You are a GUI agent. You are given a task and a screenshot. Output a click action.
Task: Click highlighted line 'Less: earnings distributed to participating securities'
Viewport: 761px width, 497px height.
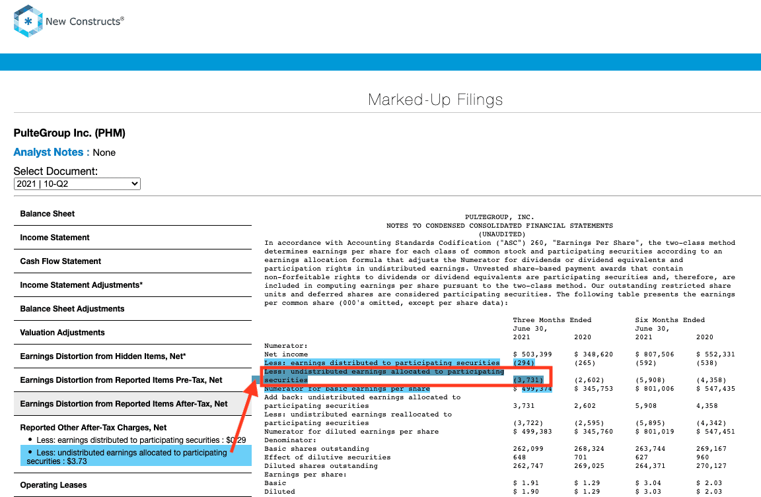click(x=382, y=363)
